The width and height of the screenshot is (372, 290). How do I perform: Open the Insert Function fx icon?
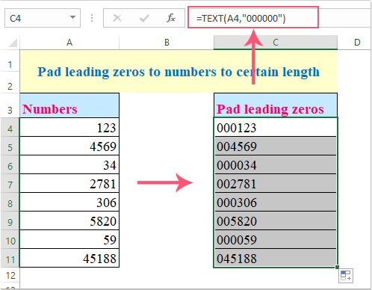point(171,18)
